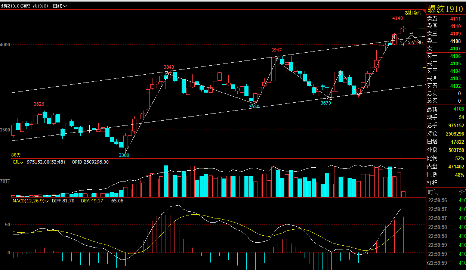
Task: Click the 3380 low price marker
Action: (124, 155)
